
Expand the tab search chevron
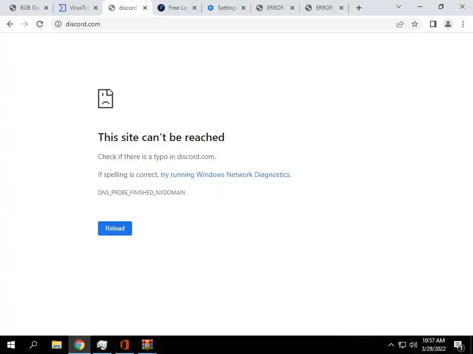coord(399,6)
